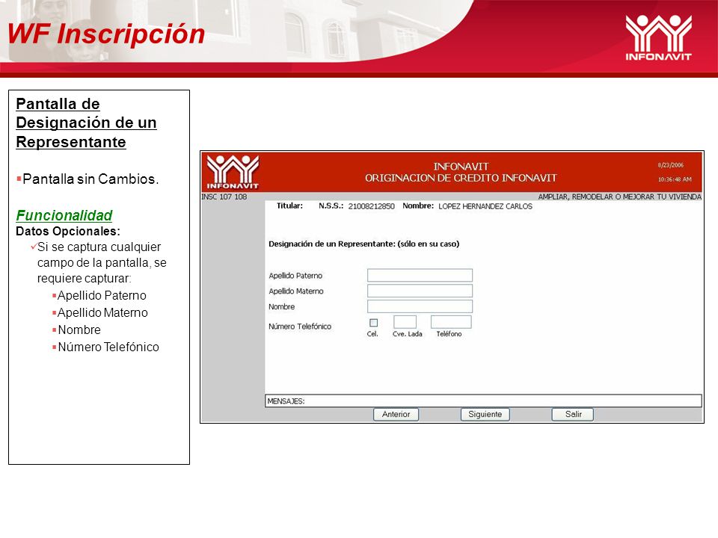Viewport: 718px width, 538px height.
Task: Click the Pantalla sin Cambios bullet
Action: point(88,179)
